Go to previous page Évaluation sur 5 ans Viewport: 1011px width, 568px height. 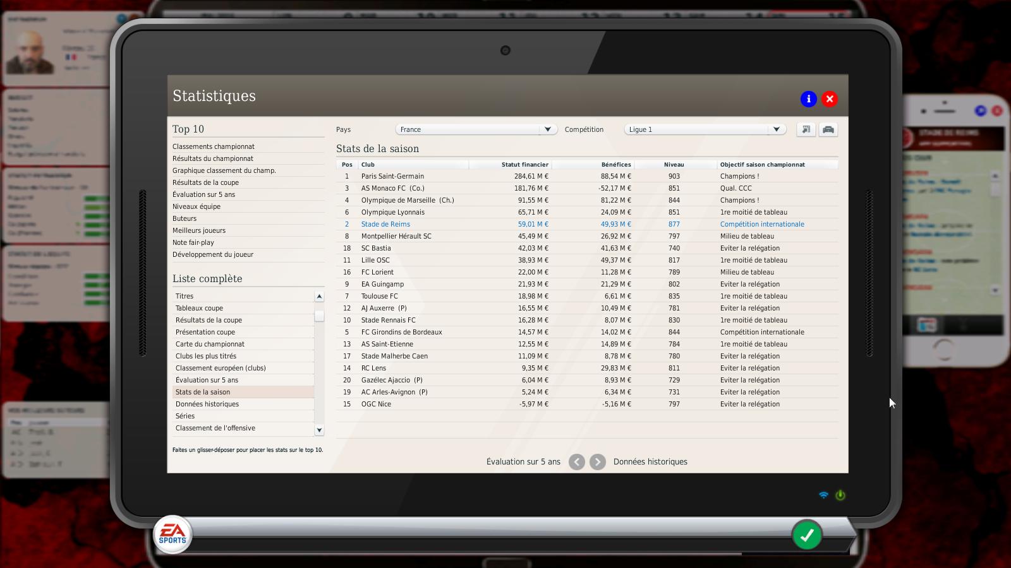tap(576, 462)
